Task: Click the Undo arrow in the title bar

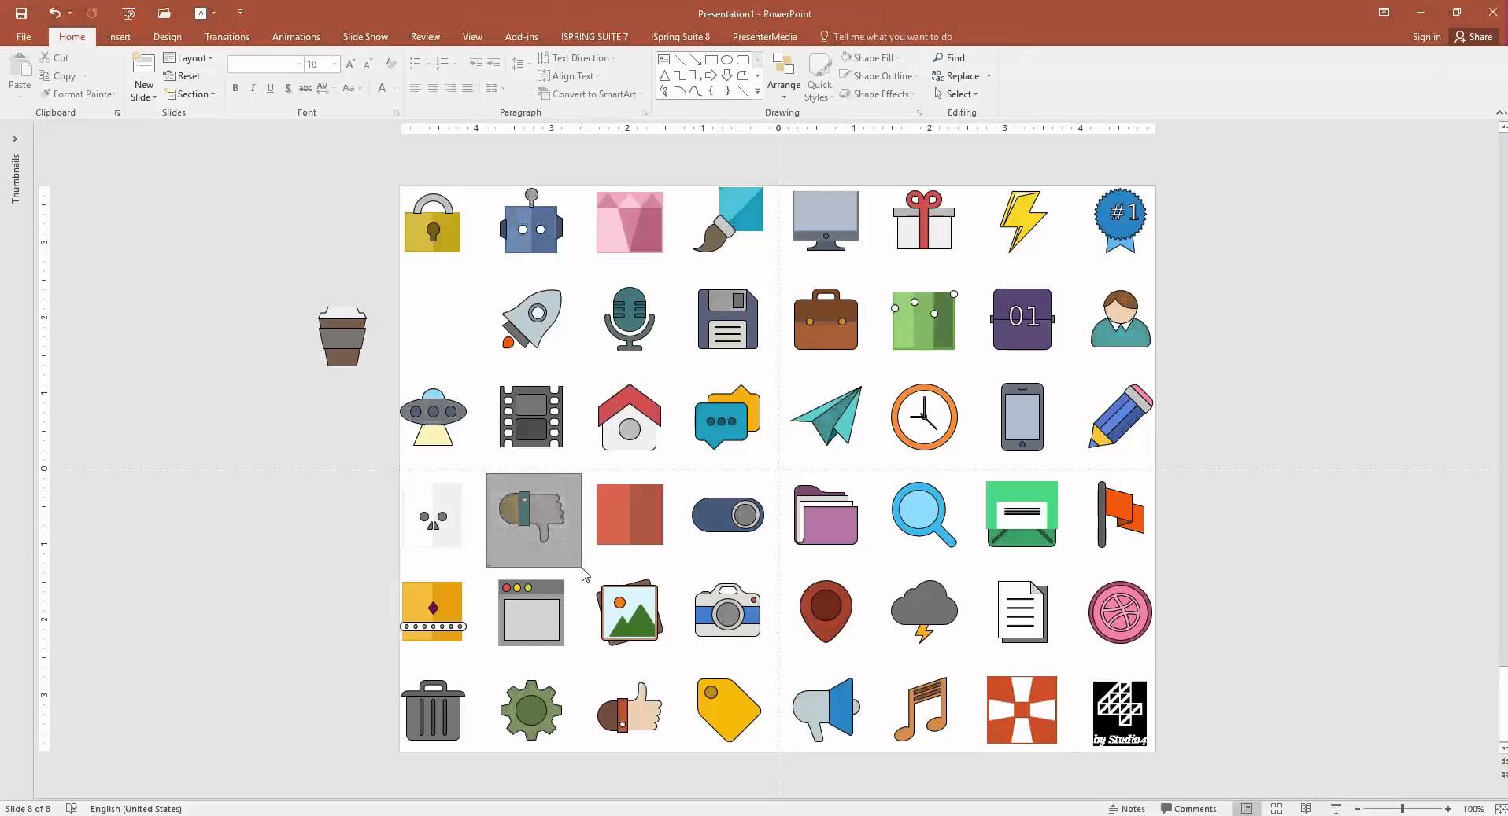Action: [54, 13]
